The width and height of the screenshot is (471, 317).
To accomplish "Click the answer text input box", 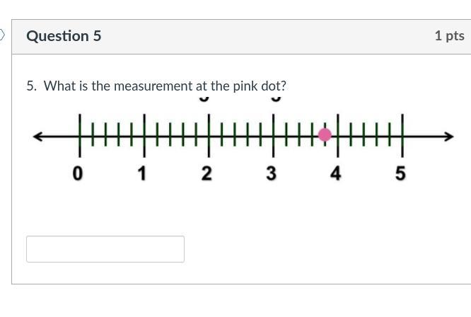I will pyautogui.click(x=105, y=249).
